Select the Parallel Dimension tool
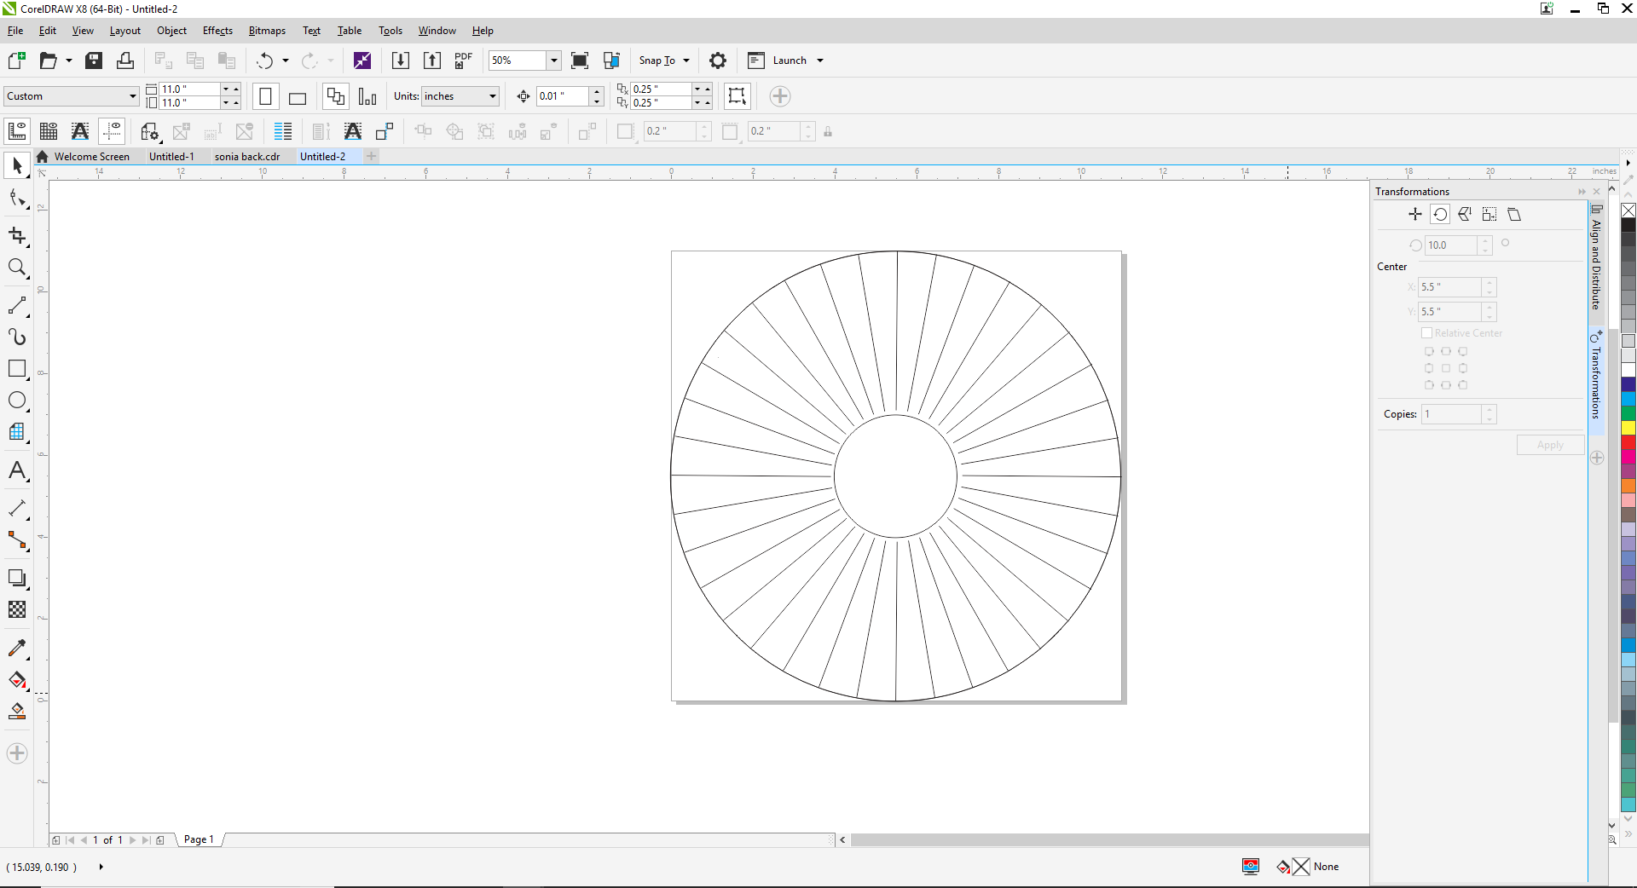 [17, 508]
